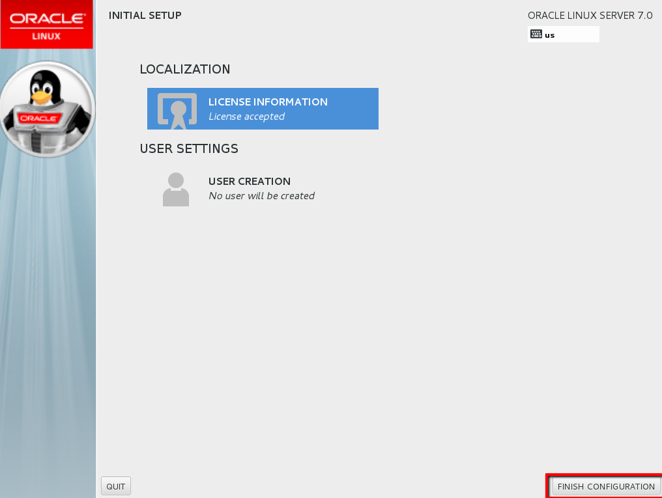Click 'ORACLE LINUX SERVER 7.0' text
Viewport: 662px width, 498px height.
(x=590, y=16)
